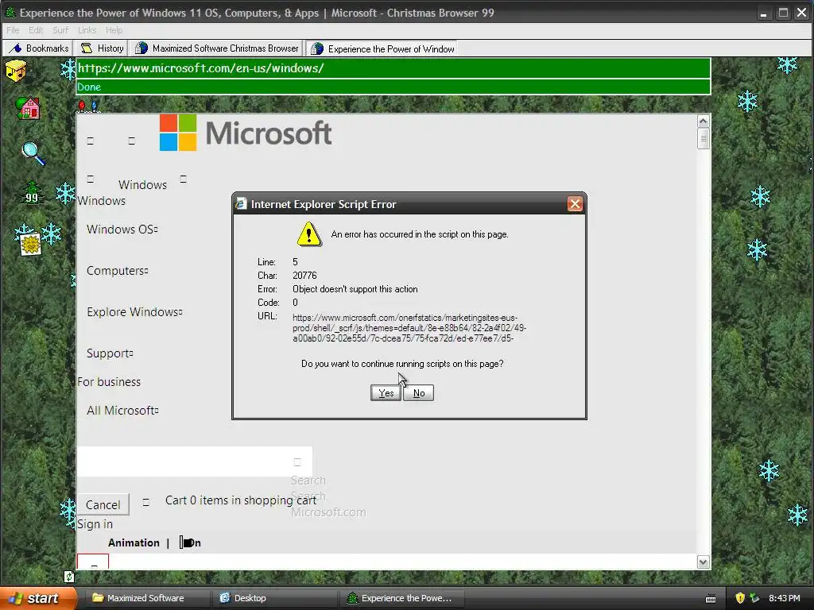Click the Christmas tree 99 sidebar icon
Image resolution: width=814 pixels, height=610 pixels.
[x=32, y=193]
